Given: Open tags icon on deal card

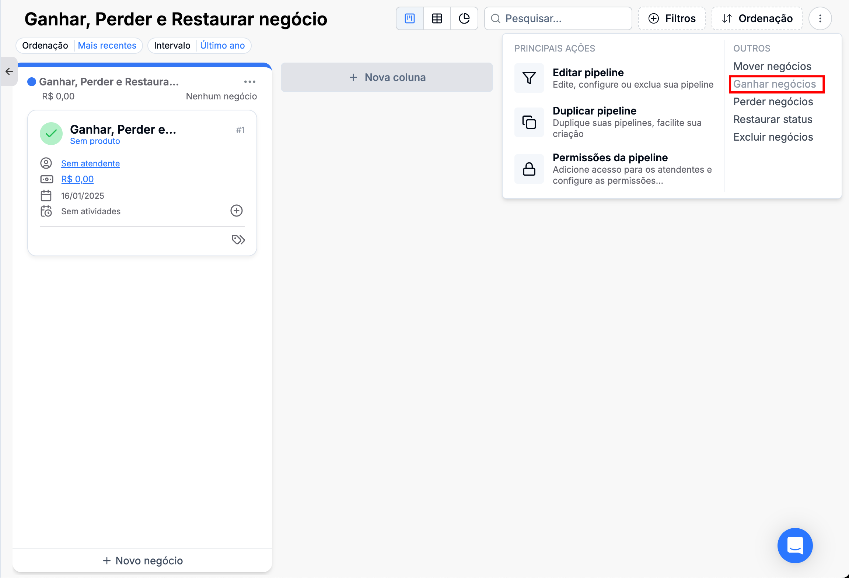Looking at the screenshot, I should tap(238, 240).
